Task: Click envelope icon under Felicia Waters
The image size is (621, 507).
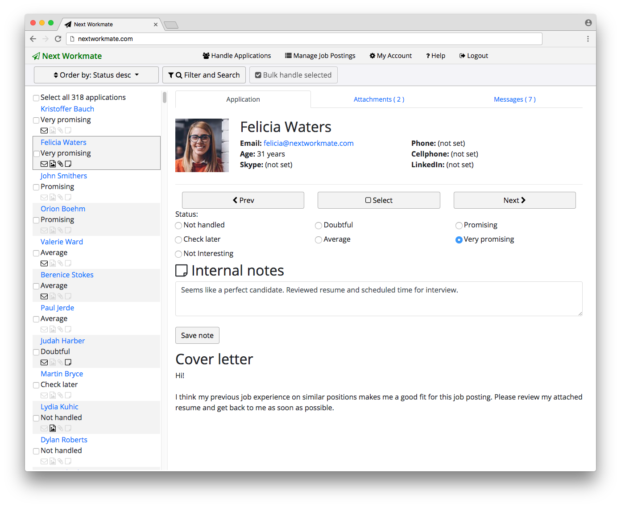Action: [44, 164]
